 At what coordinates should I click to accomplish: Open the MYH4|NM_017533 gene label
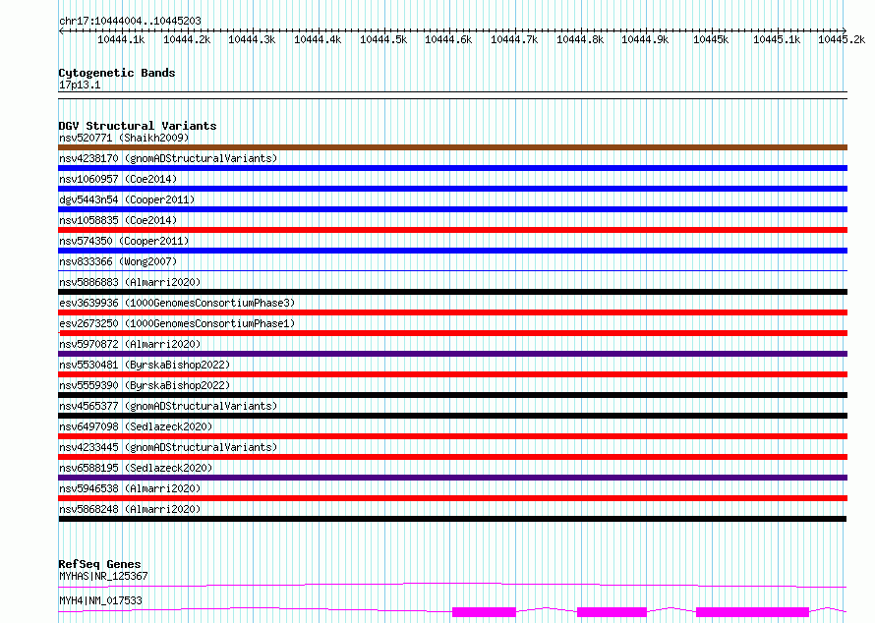pyautogui.click(x=100, y=600)
